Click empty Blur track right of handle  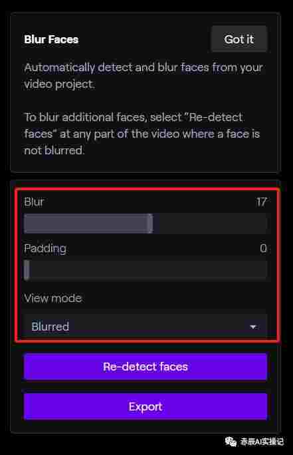(210, 224)
